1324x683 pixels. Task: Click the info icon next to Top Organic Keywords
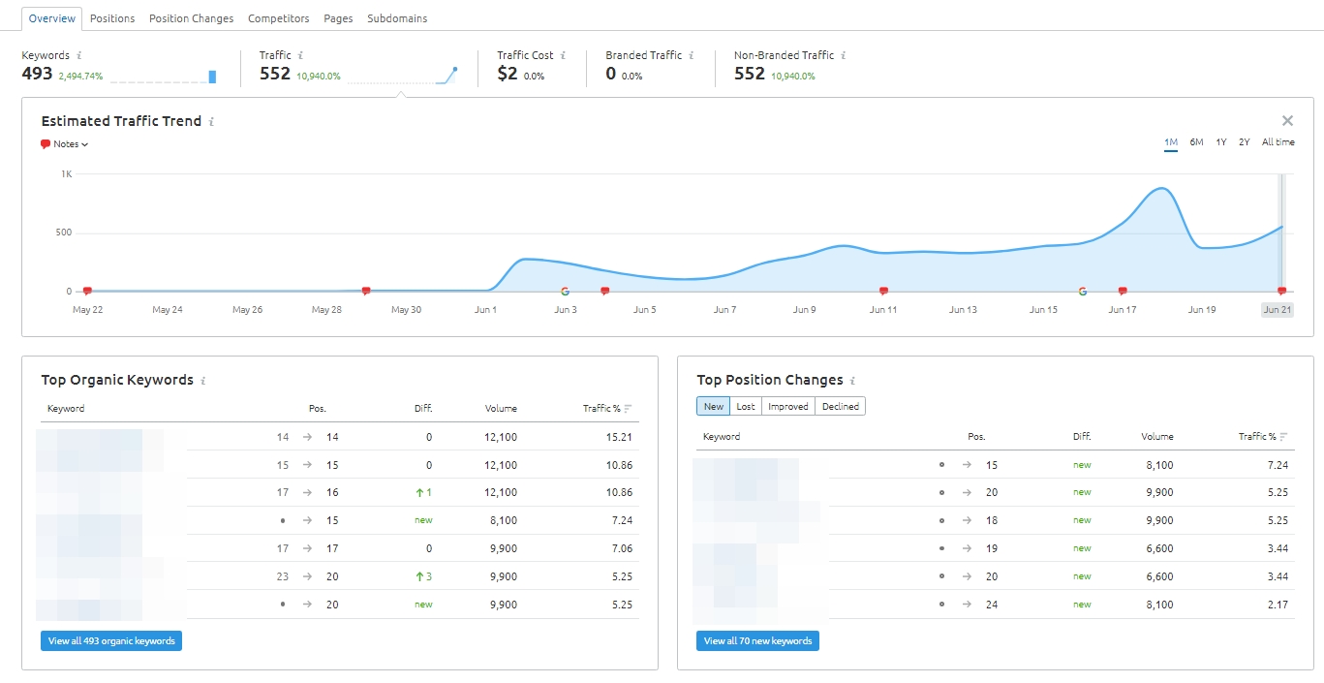click(x=203, y=381)
